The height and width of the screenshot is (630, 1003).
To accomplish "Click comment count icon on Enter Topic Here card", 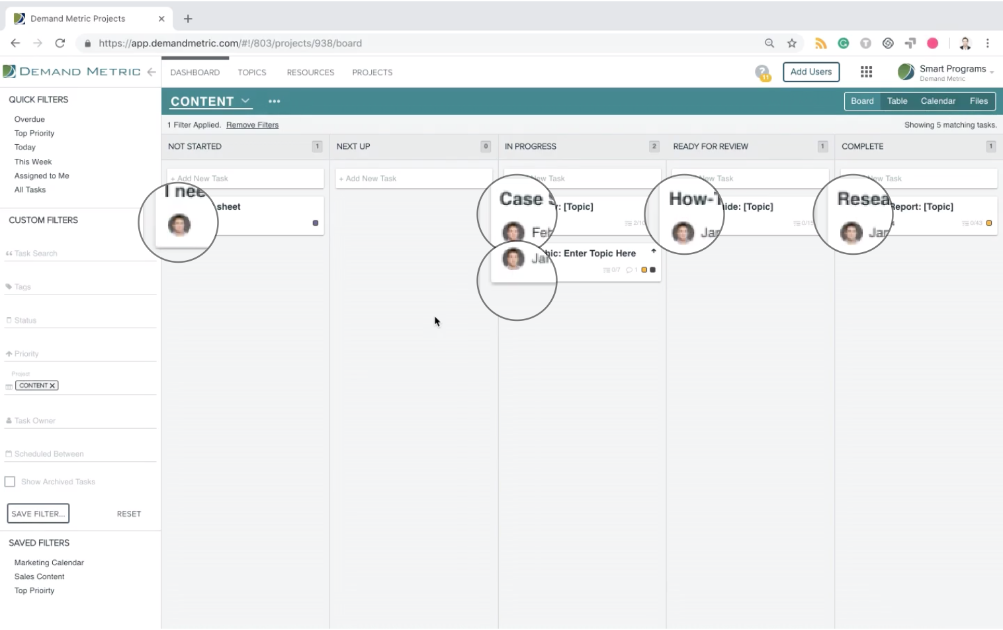I will coord(631,270).
